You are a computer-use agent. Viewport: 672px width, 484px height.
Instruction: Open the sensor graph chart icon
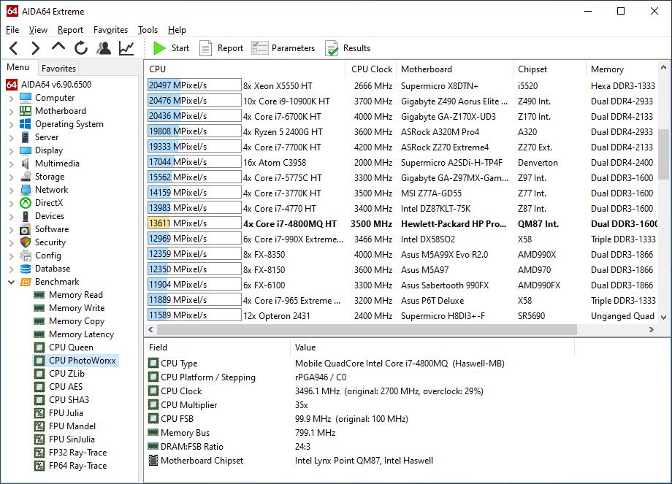(126, 48)
